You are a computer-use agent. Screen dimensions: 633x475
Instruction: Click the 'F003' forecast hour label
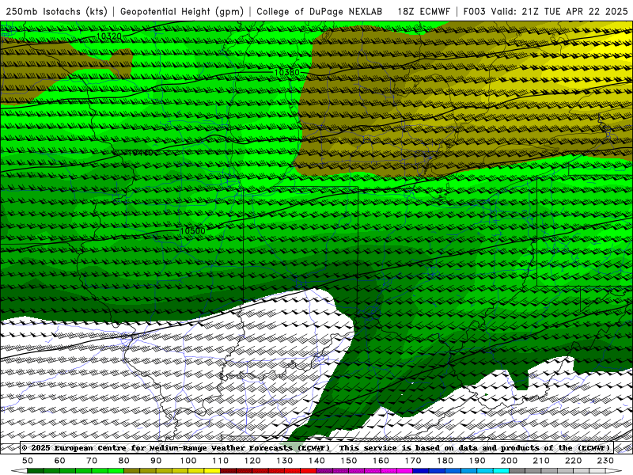474,11
